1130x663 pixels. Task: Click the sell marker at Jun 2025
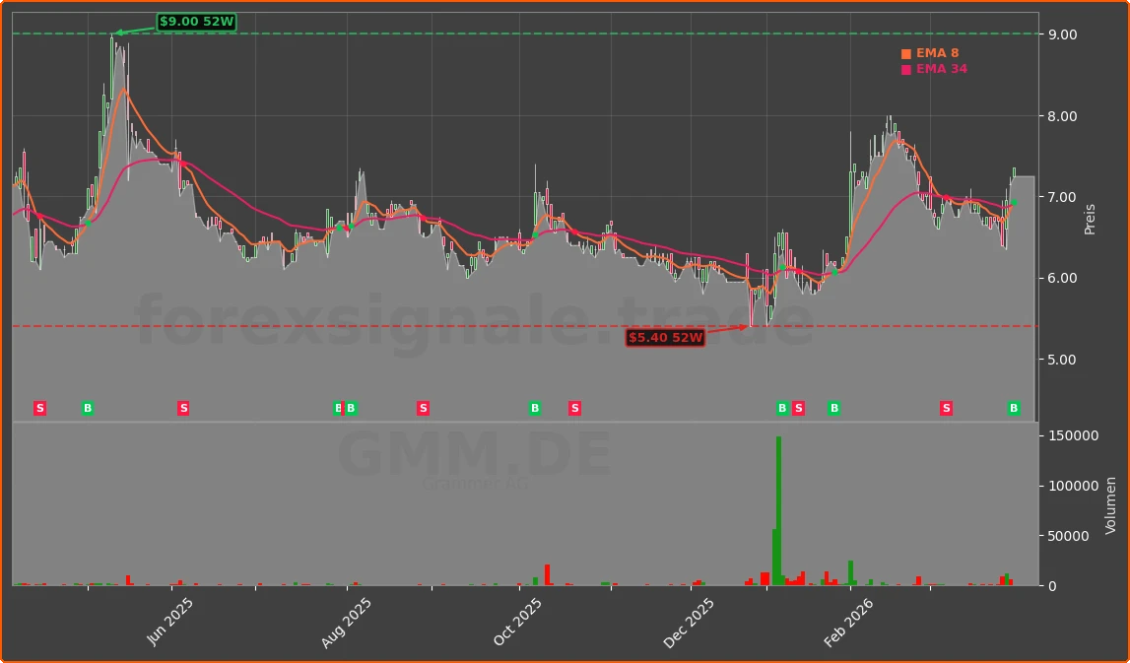point(184,409)
